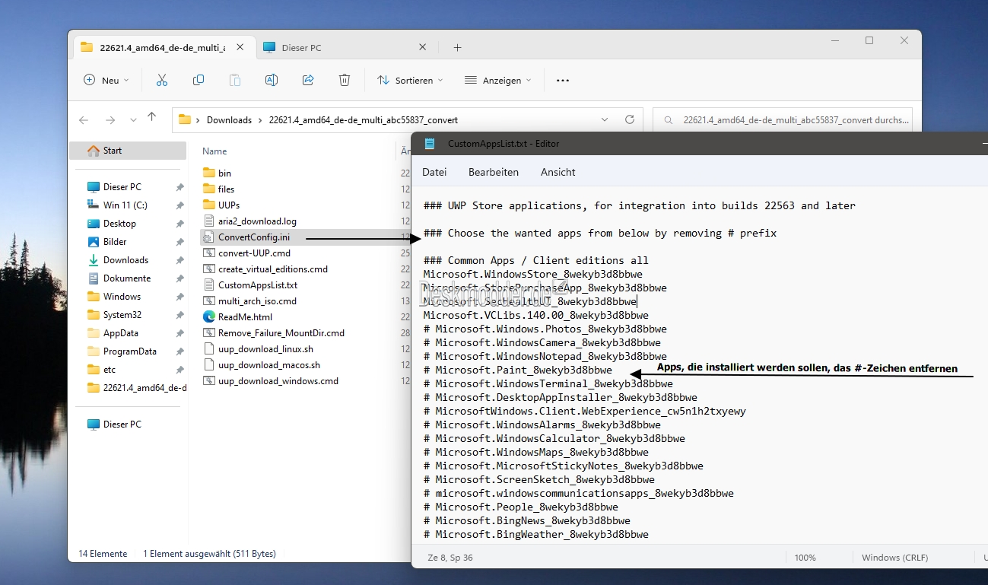Click the Cut scissors icon in toolbar

(x=162, y=80)
